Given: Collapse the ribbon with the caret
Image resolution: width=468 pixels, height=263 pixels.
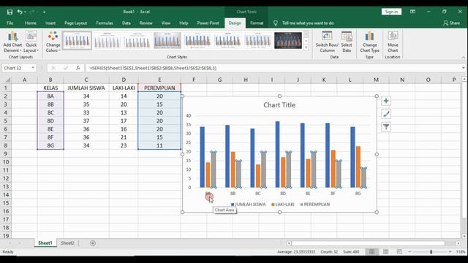Looking at the screenshot, I should (x=463, y=57).
